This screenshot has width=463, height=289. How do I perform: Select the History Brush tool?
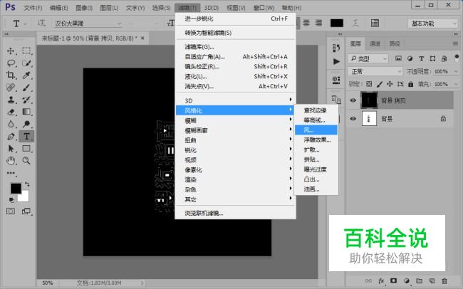26,100
